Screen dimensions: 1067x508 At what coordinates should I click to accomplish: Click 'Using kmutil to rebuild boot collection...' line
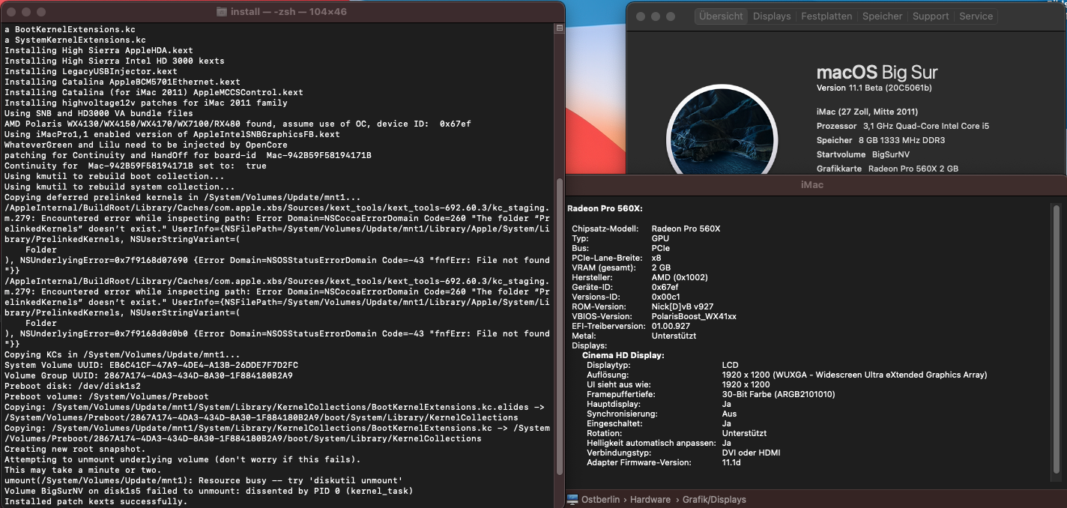114,176
